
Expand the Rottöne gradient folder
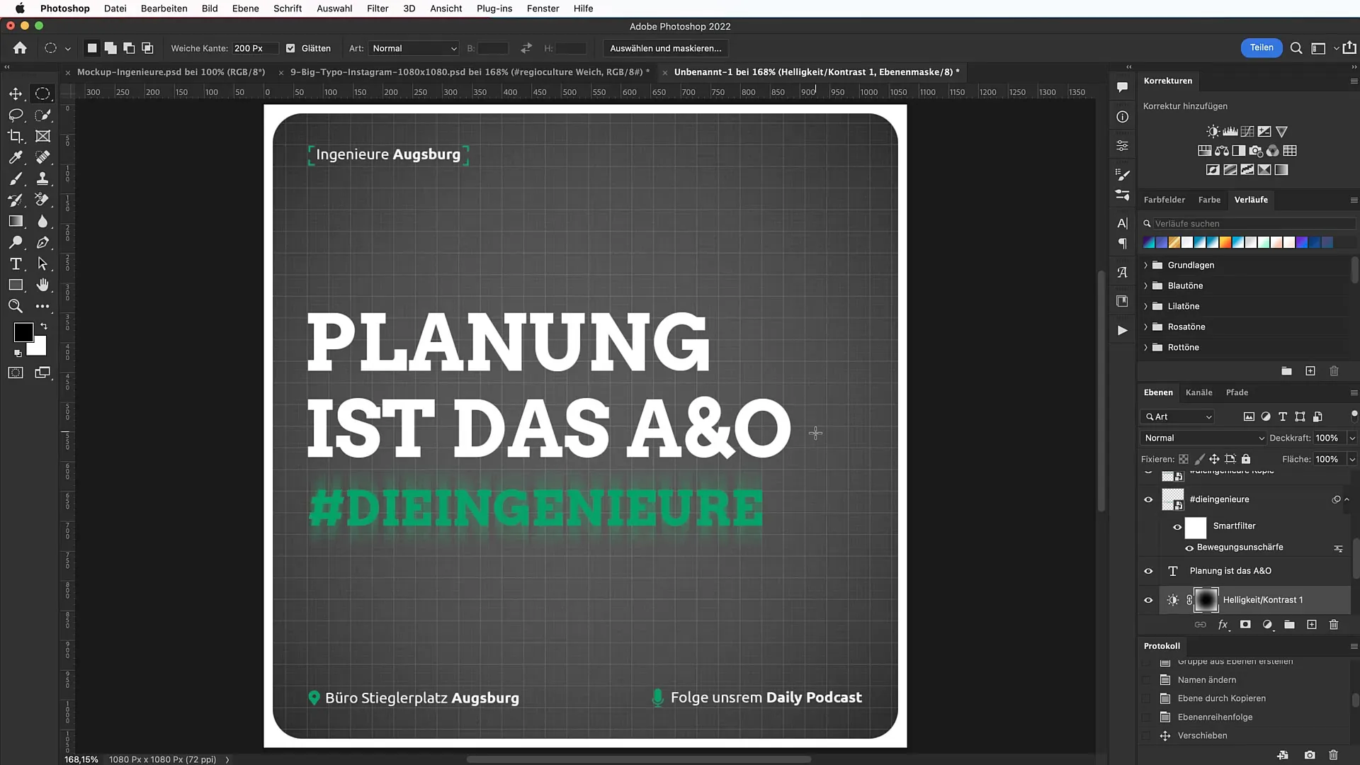tap(1146, 346)
